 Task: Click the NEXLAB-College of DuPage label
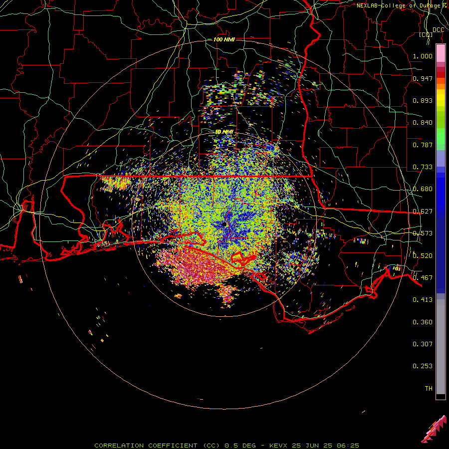click(402, 5)
